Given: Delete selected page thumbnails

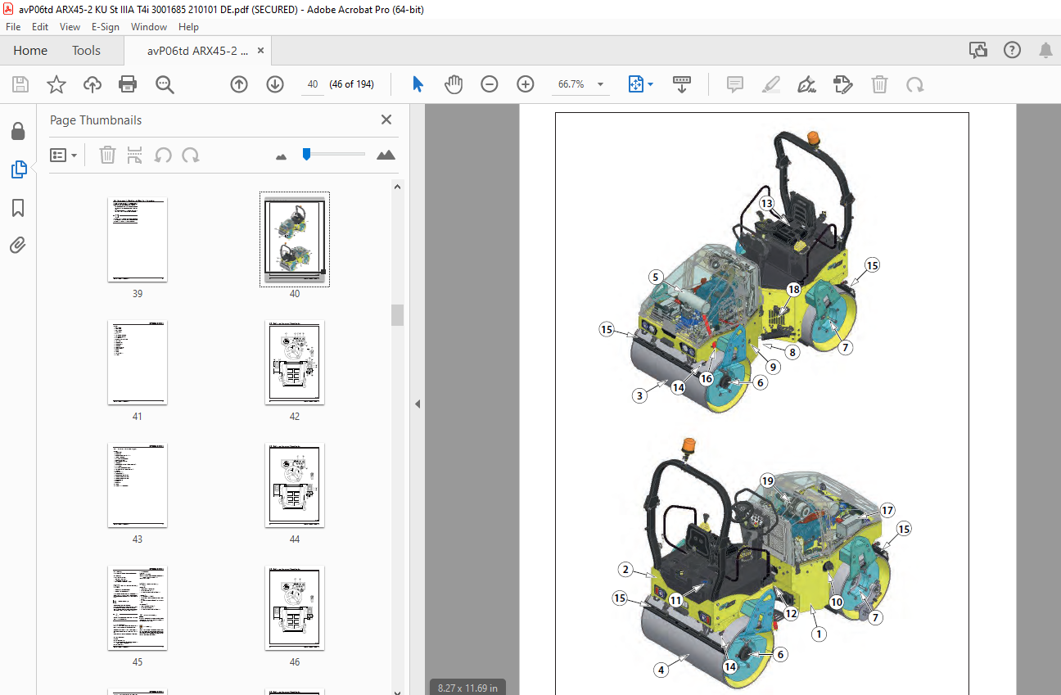Looking at the screenshot, I should [107, 155].
